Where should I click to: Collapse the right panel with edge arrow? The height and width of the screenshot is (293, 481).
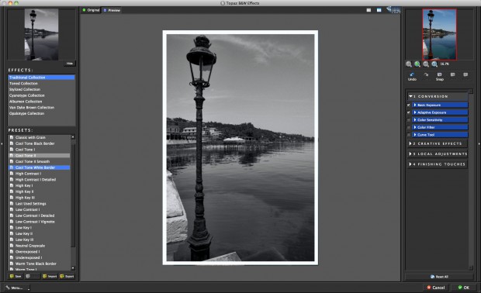pyautogui.click(x=479, y=143)
